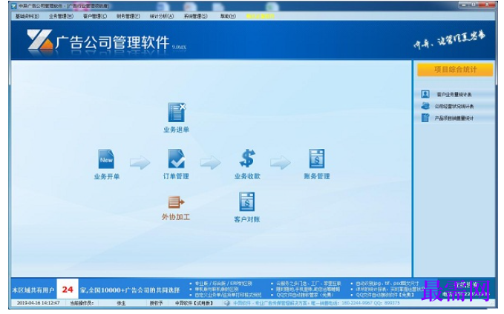Click the 当前操作员 status label
Viewport: 504px width, 314px height.
82,303
